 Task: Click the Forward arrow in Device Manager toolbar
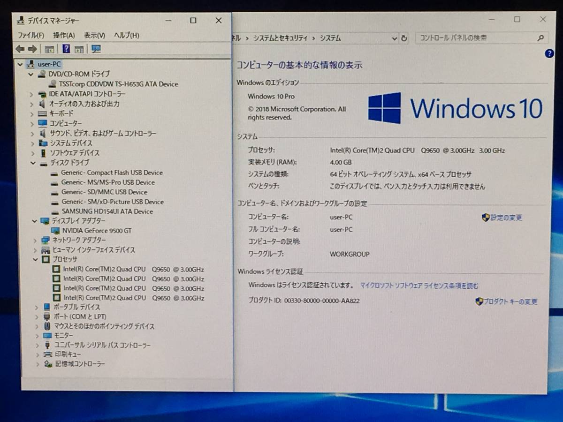pos(32,49)
